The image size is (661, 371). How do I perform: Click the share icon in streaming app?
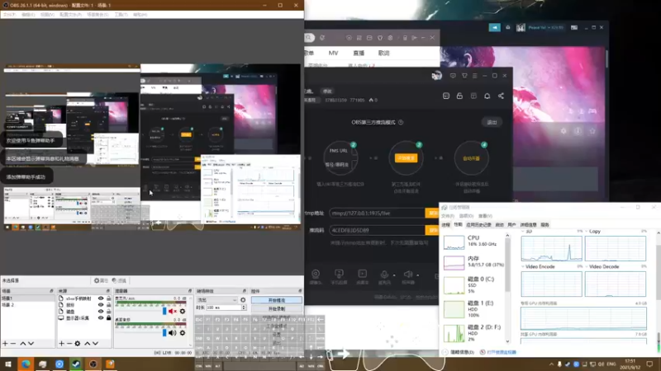click(x=501, y=96)
